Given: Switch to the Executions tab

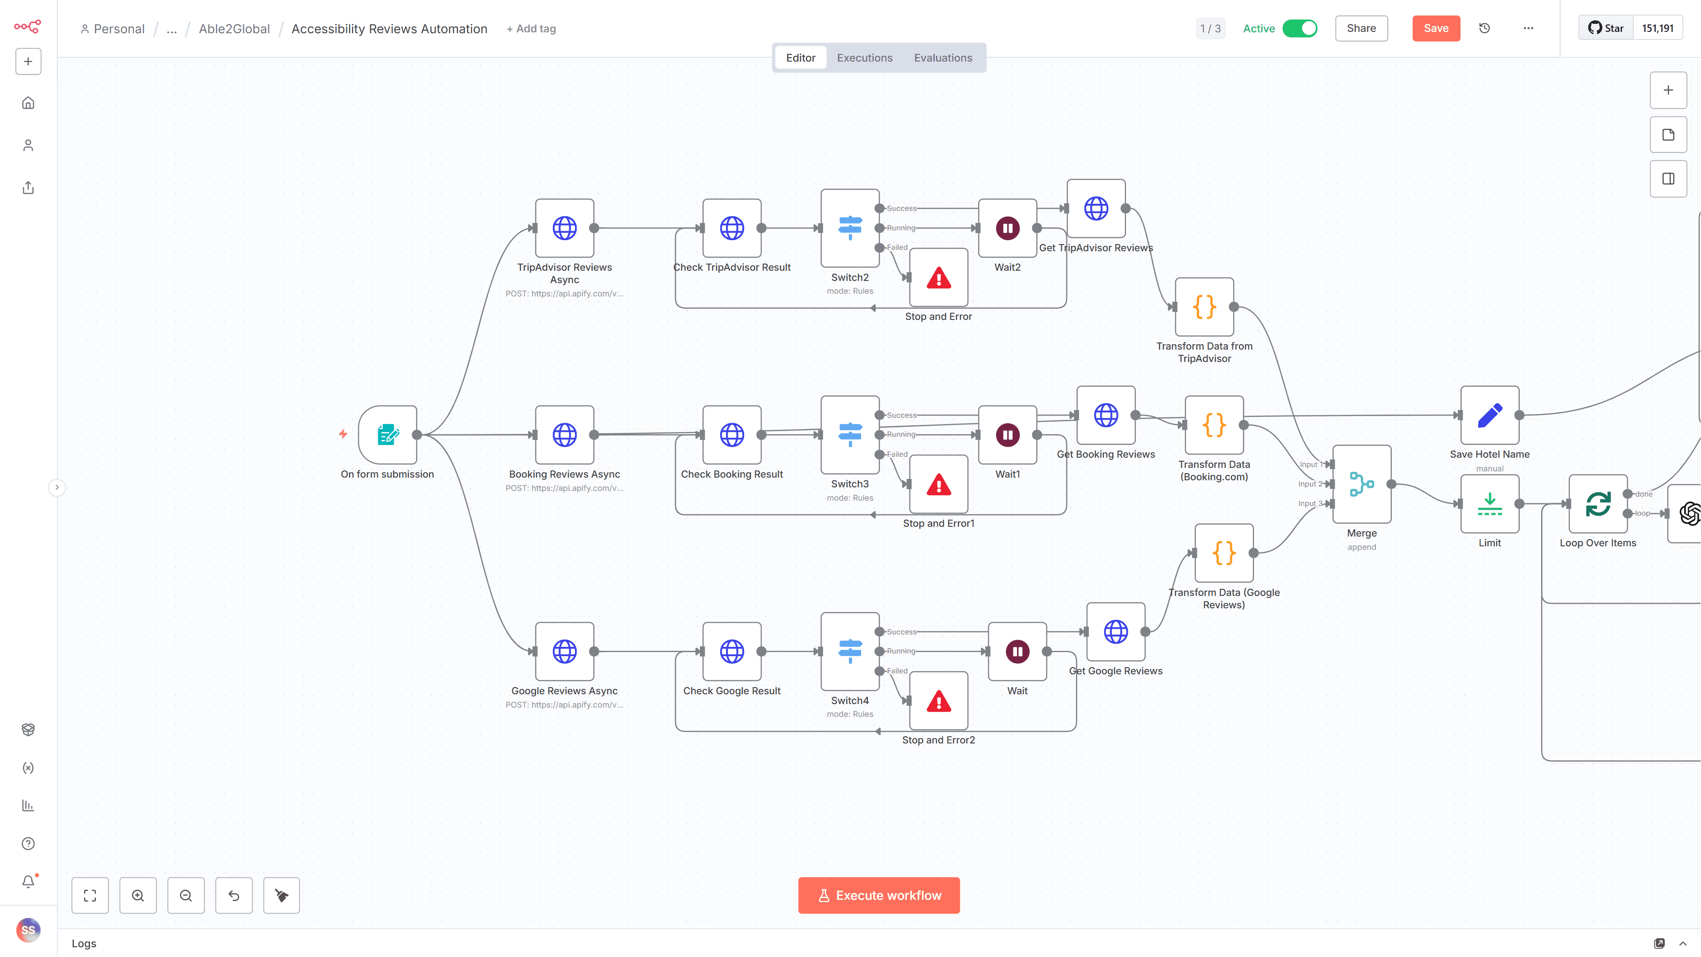Looking at the screenshot, I should click(864, 58).
